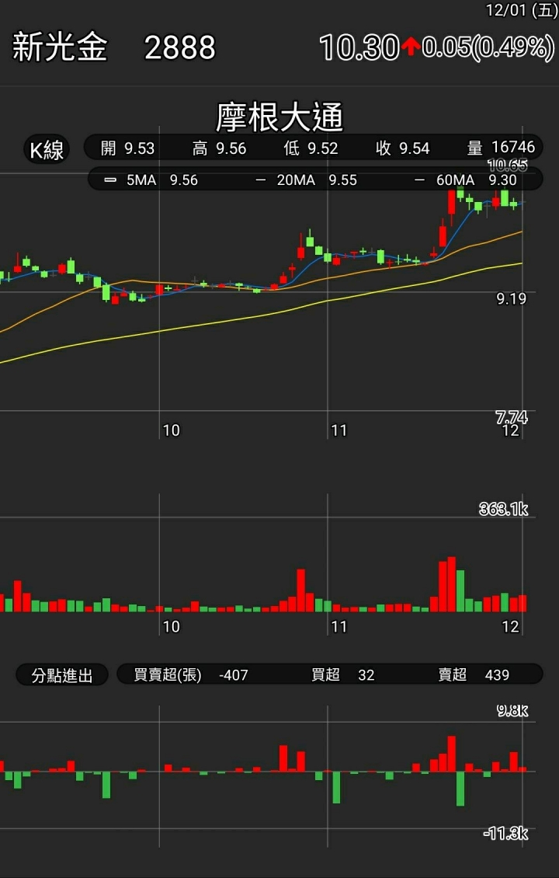Tap the price change 0.05(0.49%)
Screen dimensions: 559x878
(488, 47)
